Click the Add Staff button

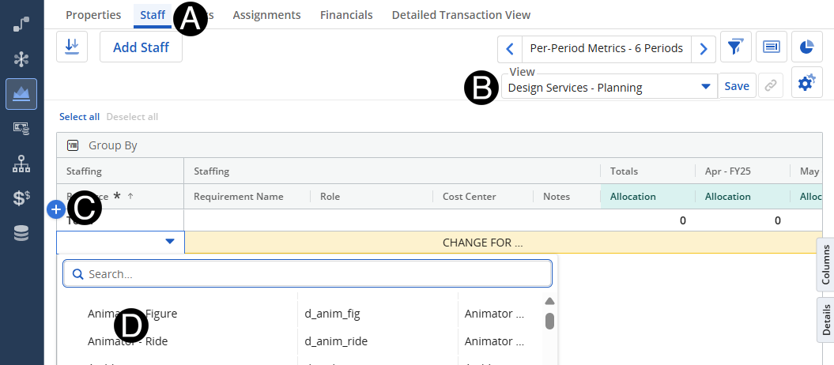coord(141,47)
